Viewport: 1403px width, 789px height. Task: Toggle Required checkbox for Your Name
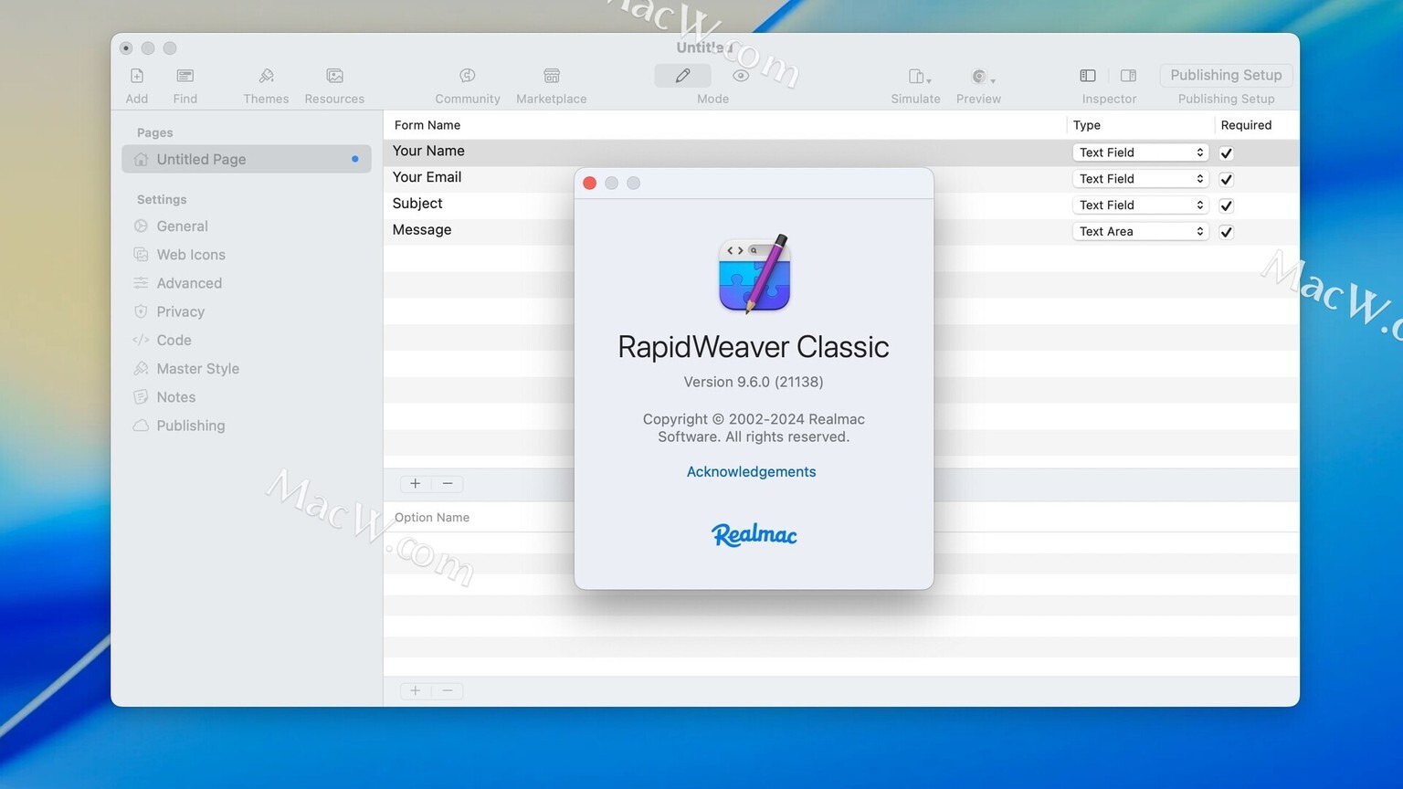click(1226, 153)
